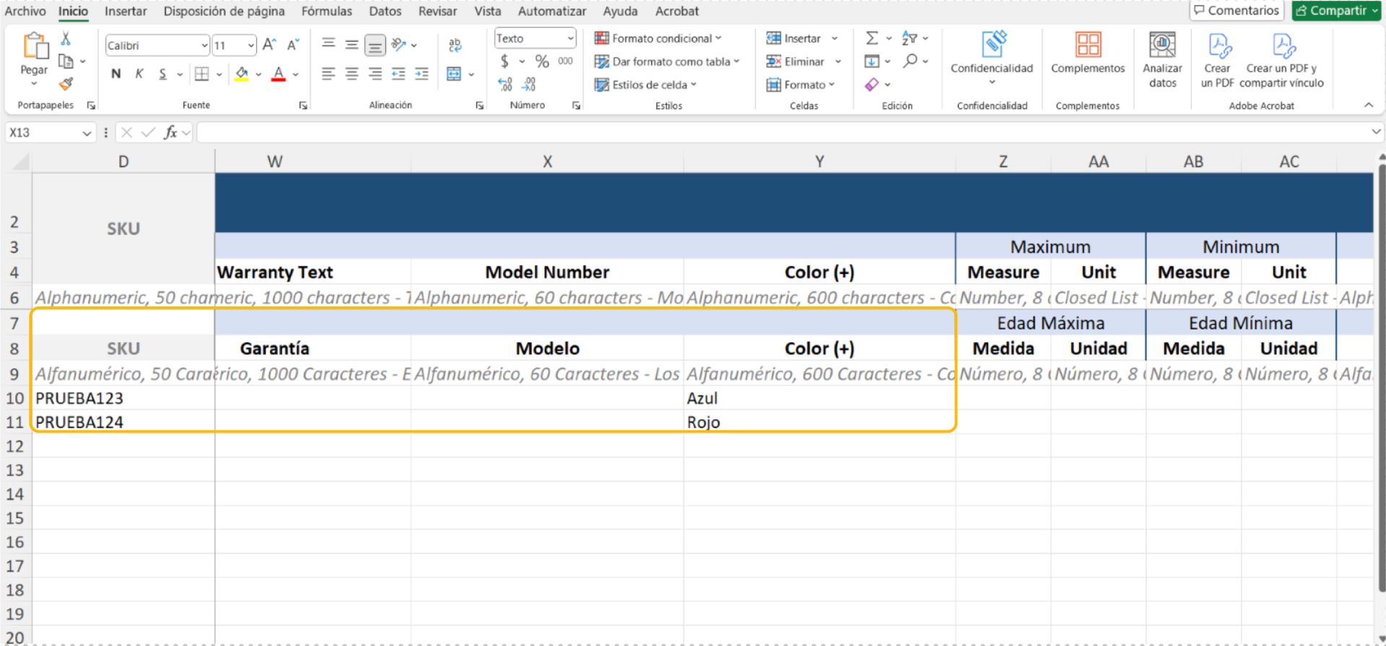
Task: Open Estilos de celda menu
Action: (x=645, y=84)
